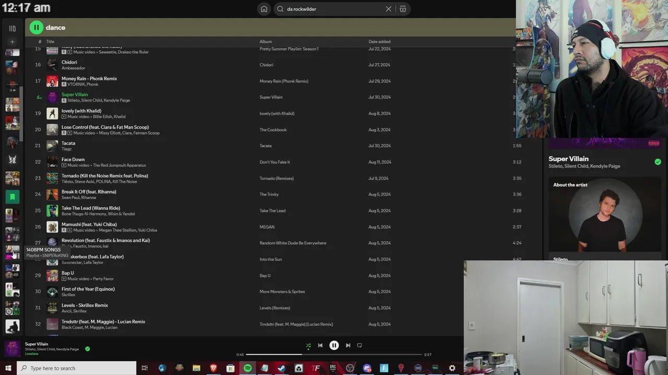The width and height of the screenshot is (668, 375).
Task: Open Microsoft Store from taskbar
Action: pyautogui.click(x=231, y=368)
